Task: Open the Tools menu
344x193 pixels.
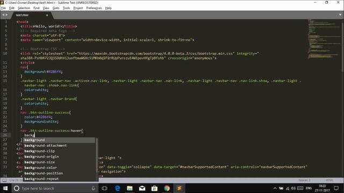Action: (66, 8)
